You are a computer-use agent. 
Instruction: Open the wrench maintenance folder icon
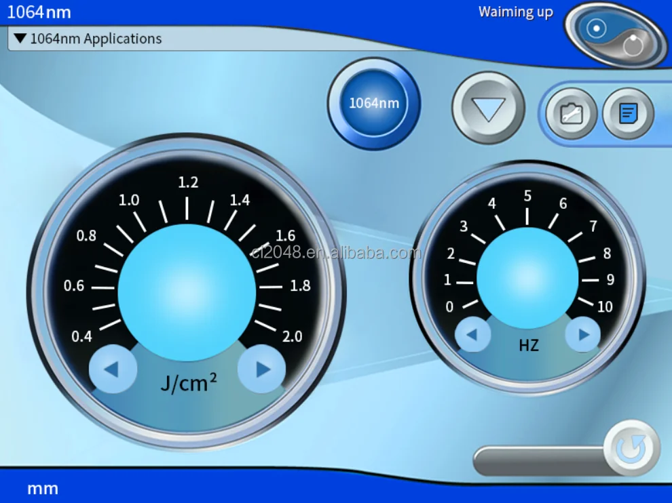pyautogui.click(x=571, y=113)
